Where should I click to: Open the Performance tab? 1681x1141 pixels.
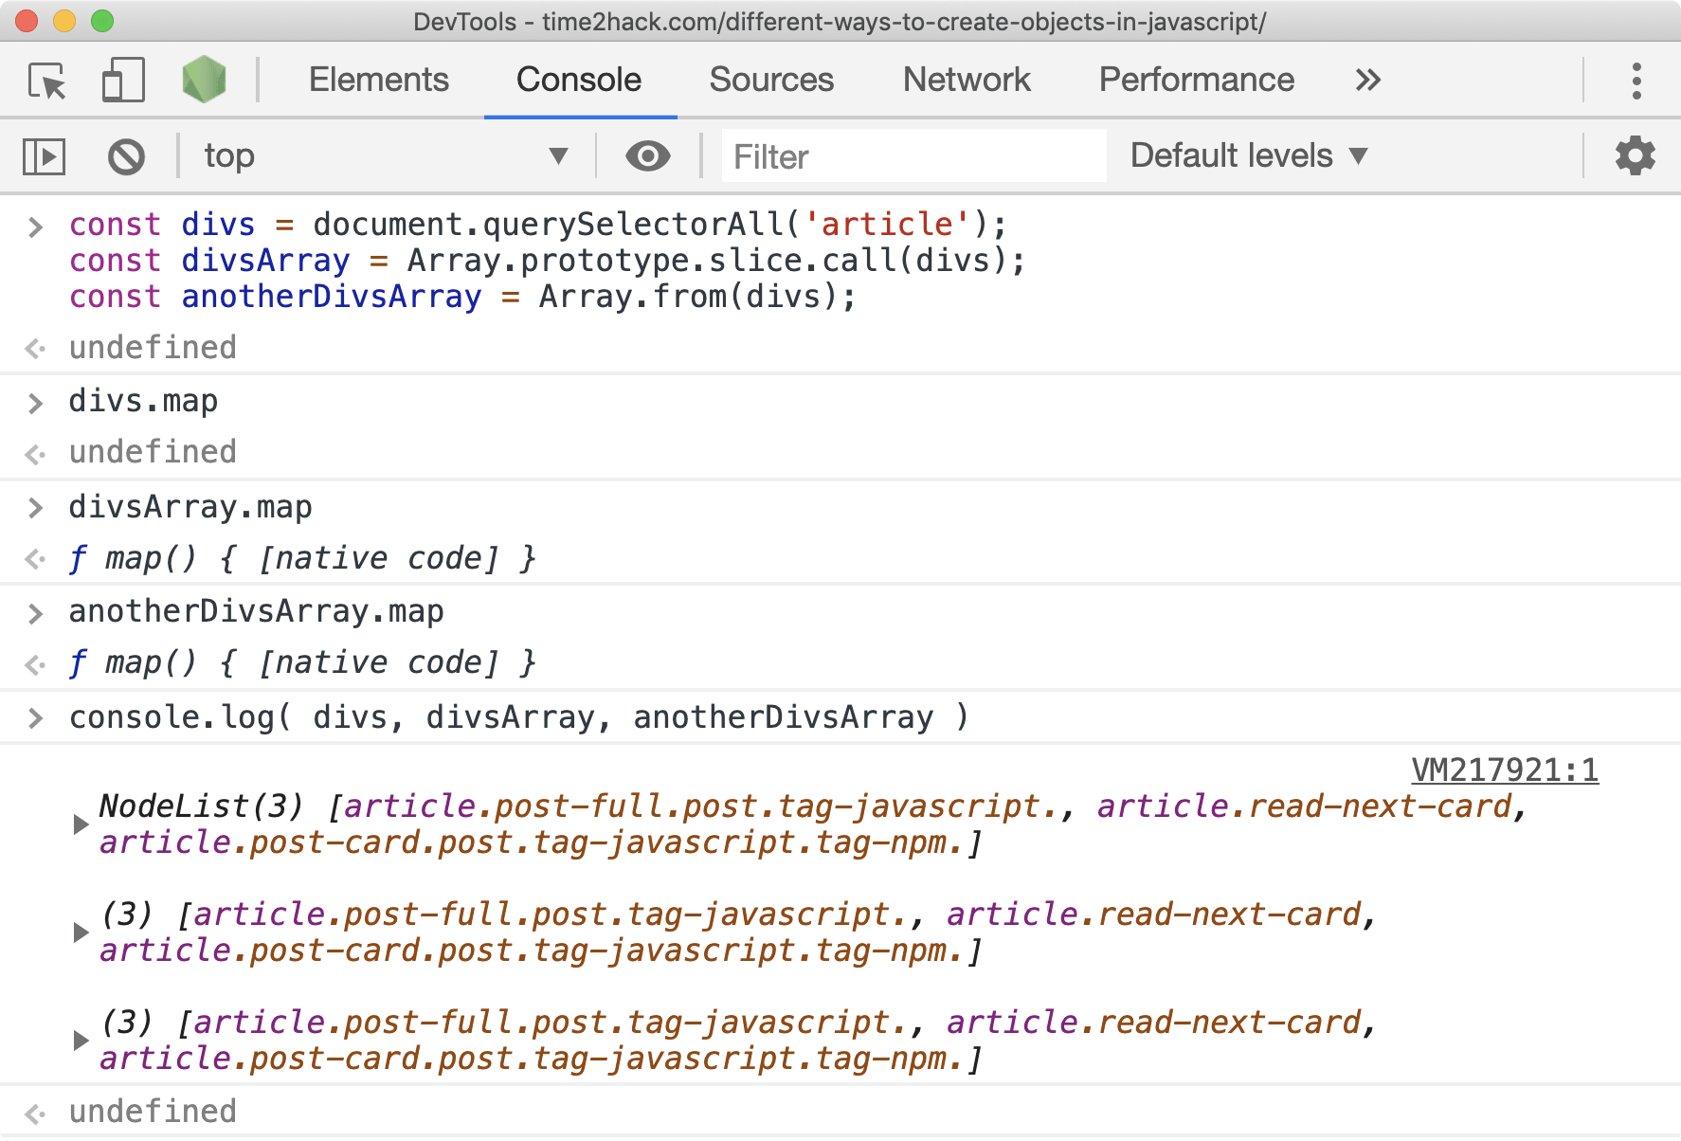(x=1197, y=80)
